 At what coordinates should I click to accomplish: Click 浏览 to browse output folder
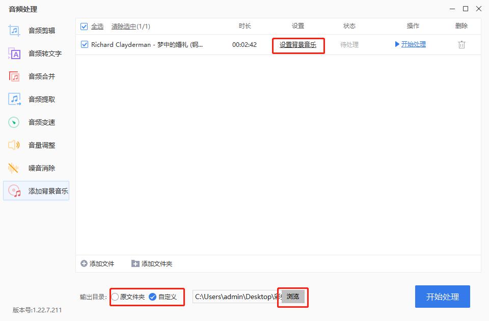pyautogui.click(x=292, y=297)
